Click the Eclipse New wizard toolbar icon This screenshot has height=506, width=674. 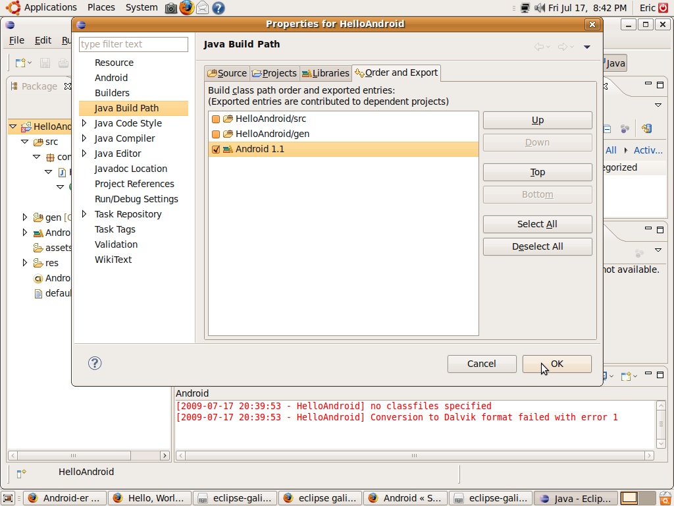(20, 63)
